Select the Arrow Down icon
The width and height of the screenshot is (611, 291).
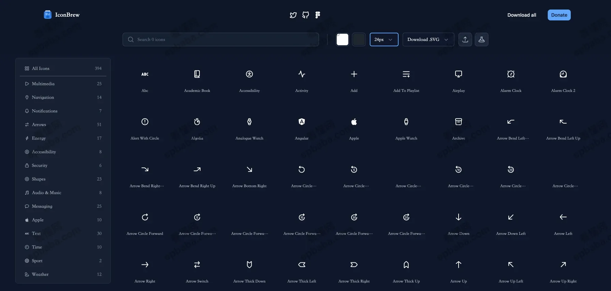click(459, 217)
